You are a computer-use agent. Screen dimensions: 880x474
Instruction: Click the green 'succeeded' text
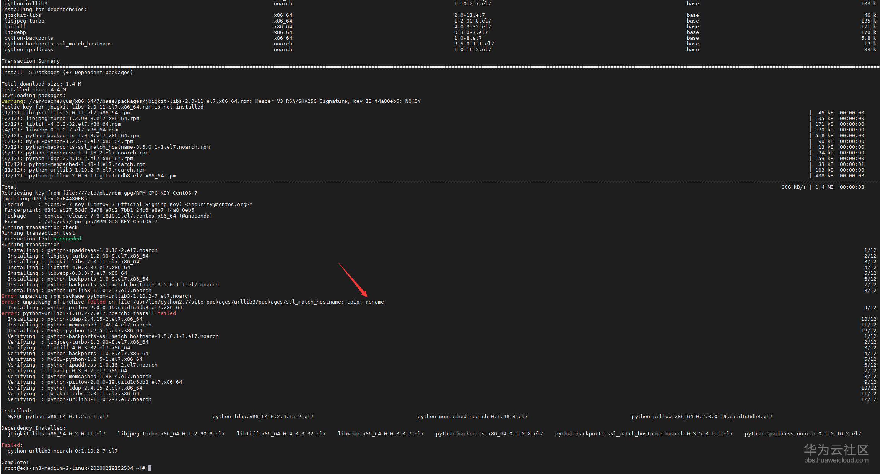(x=67, y=239)
